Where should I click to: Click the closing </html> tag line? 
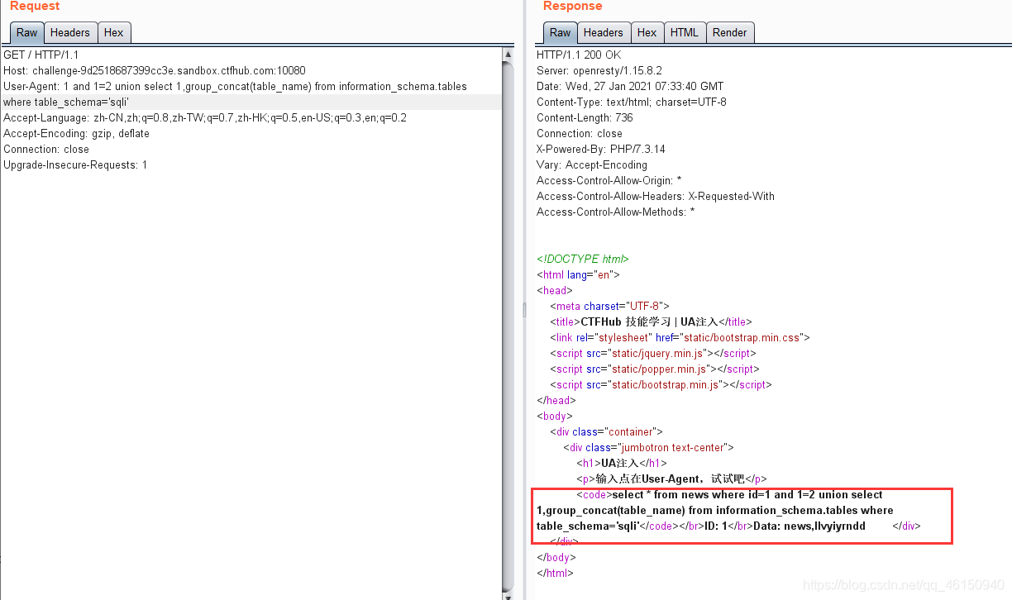[x=555, y=573]
